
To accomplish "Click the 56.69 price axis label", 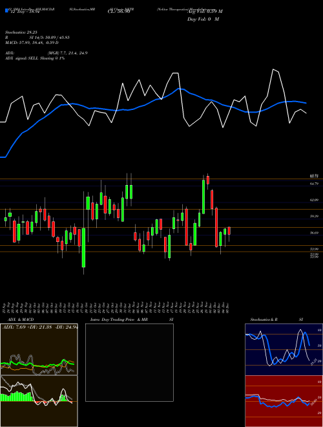I will (x=314, y=233).
